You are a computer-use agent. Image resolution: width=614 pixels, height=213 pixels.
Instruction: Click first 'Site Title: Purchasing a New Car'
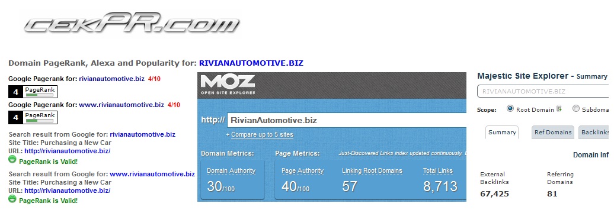click(60, 143)
